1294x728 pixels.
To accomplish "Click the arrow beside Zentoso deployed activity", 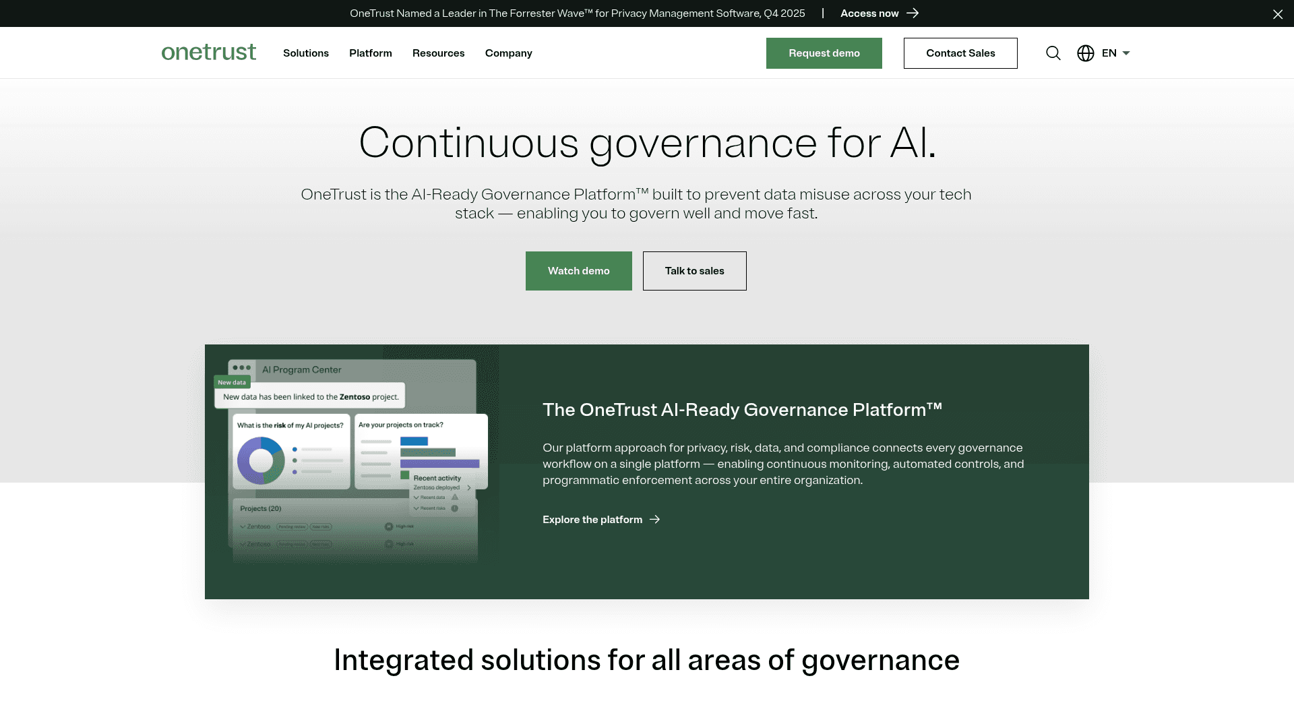I will [x=469, y=487].
